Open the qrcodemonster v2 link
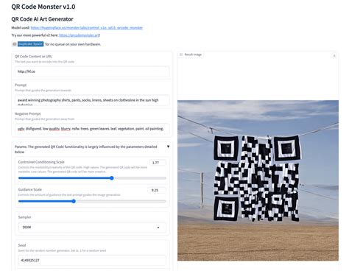 (80, 35)
